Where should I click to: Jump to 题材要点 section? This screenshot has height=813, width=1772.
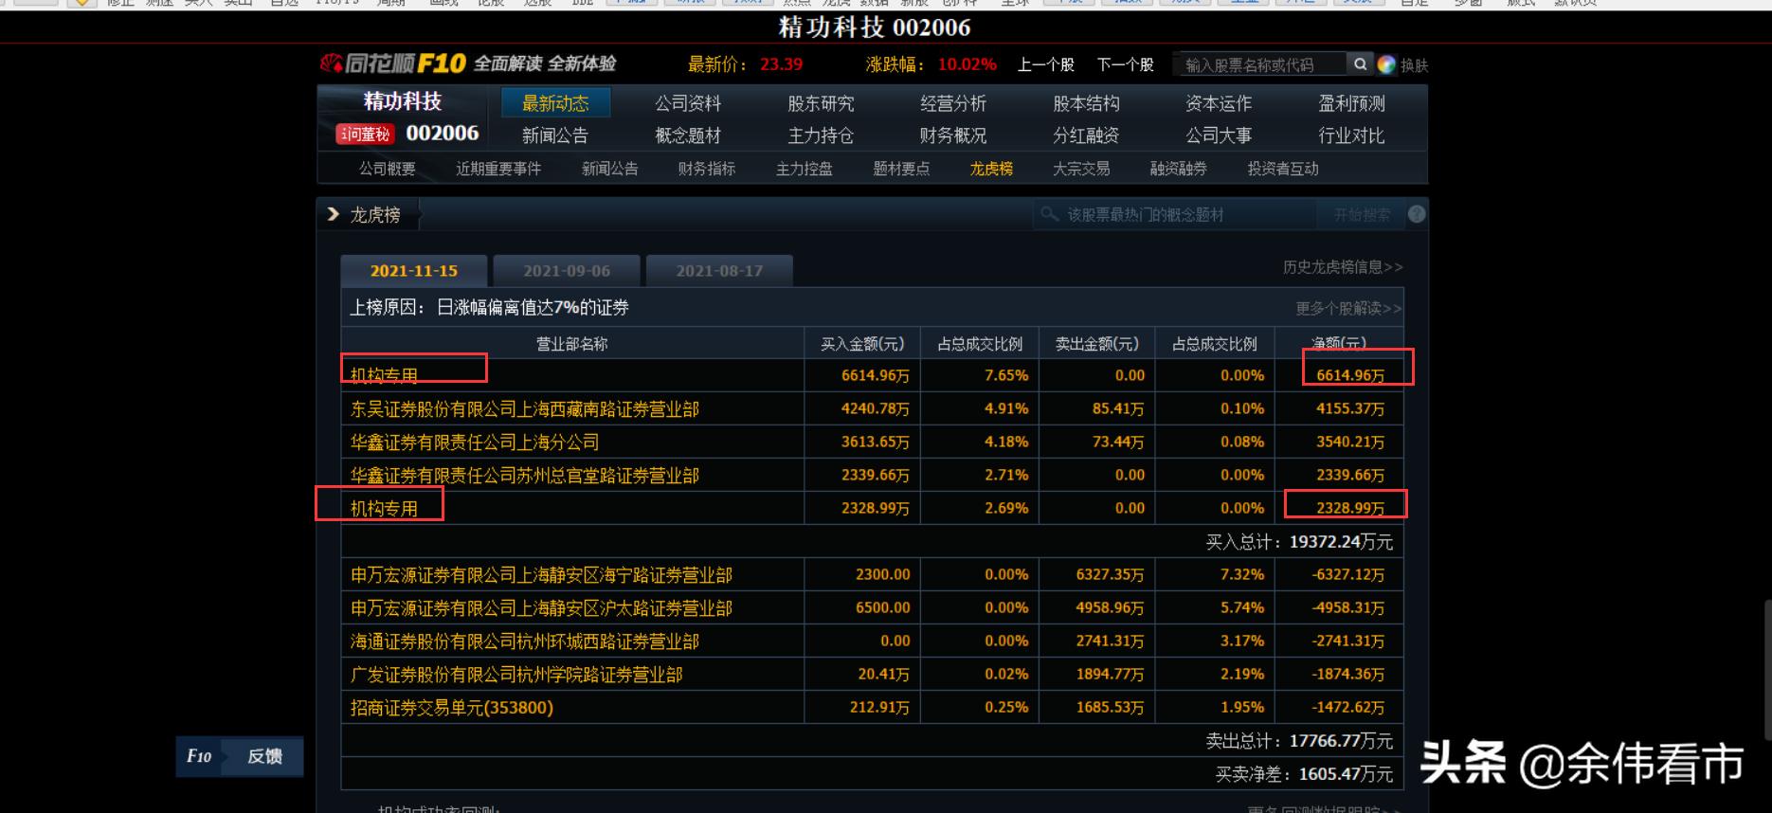point(901,169)
